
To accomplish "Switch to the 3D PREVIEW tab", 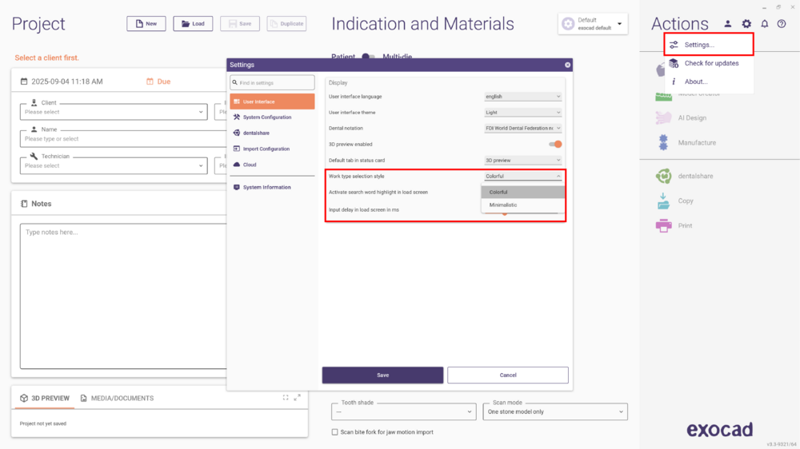I will (44, 398).
